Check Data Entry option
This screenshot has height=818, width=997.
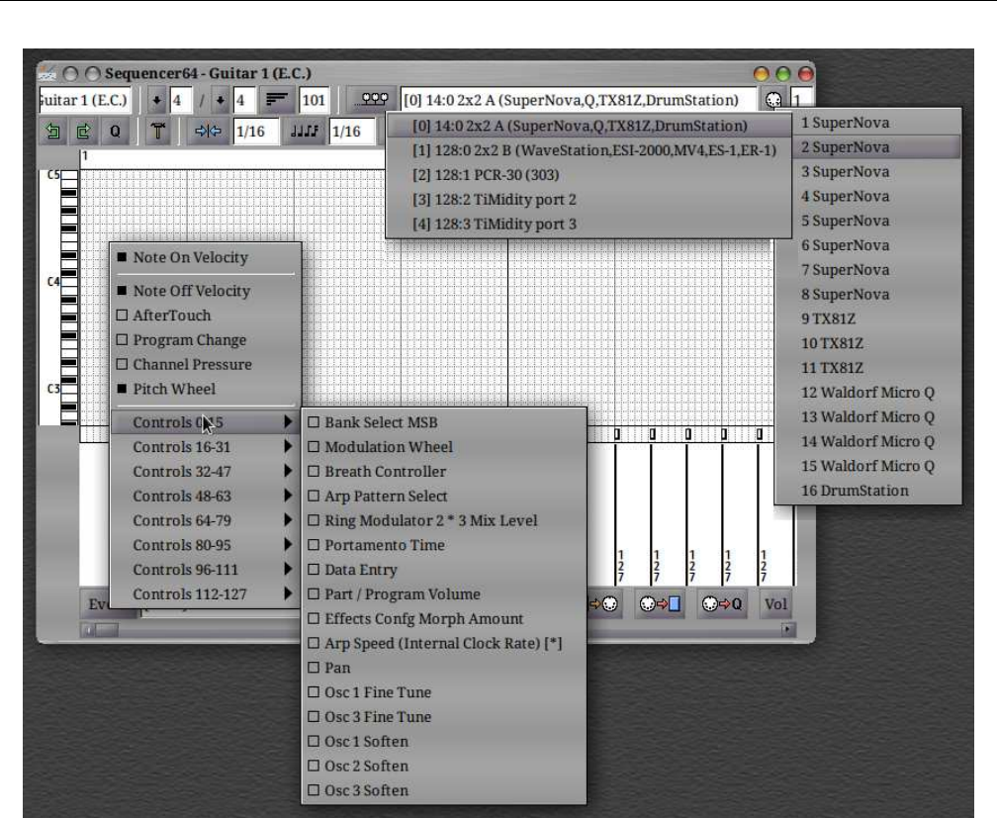pyautogui.click(x=443, y=570)
